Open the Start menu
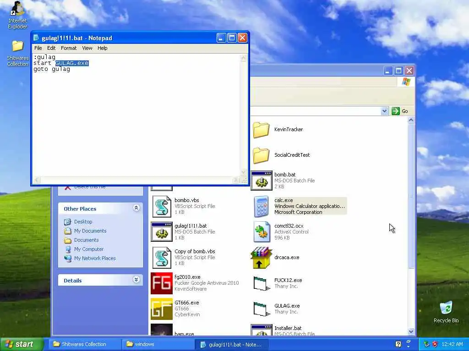The height and width of the screenshot is (351, 469). pyautogui.click(x=22, y=344)
